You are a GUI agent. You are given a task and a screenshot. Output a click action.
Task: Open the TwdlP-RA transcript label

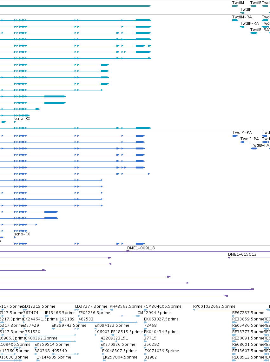coord(249,23)
